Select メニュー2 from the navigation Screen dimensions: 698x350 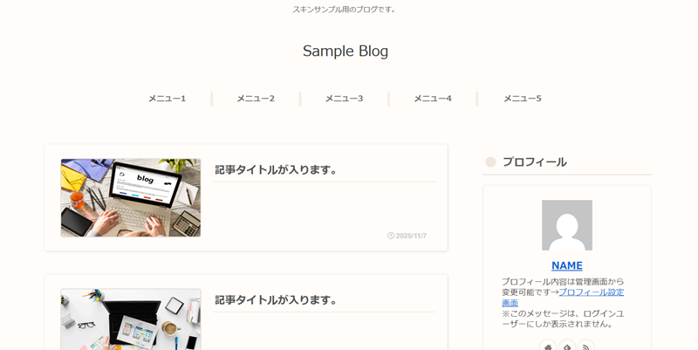pyautogui.click(x=256, y=99)
